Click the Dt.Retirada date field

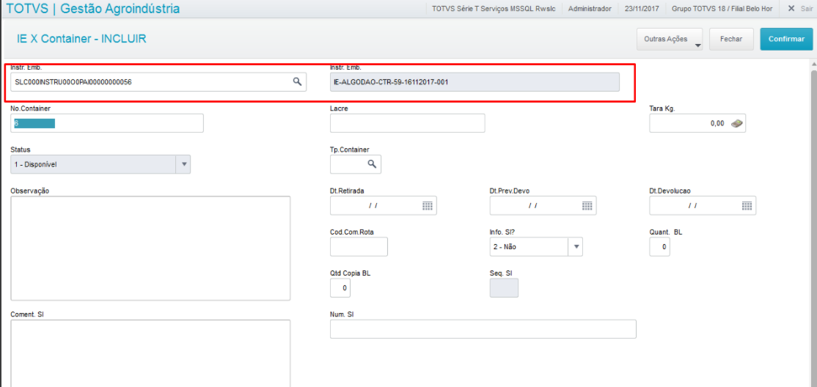point(383,206)
